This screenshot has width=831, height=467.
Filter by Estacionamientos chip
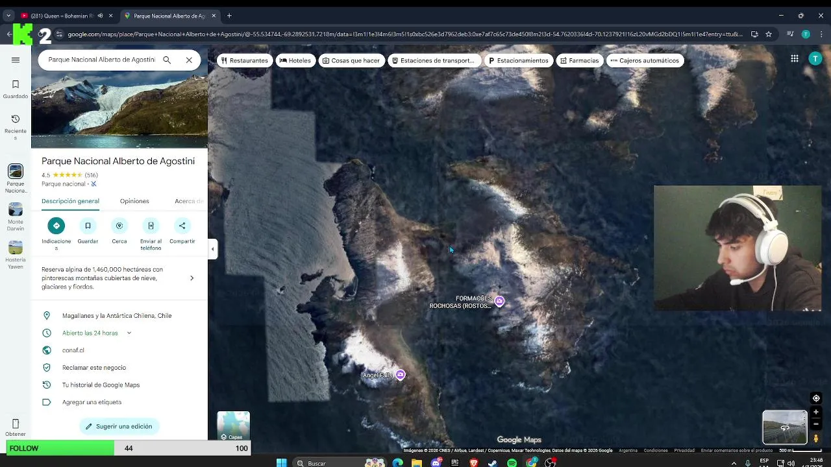(x=519, y=60)
